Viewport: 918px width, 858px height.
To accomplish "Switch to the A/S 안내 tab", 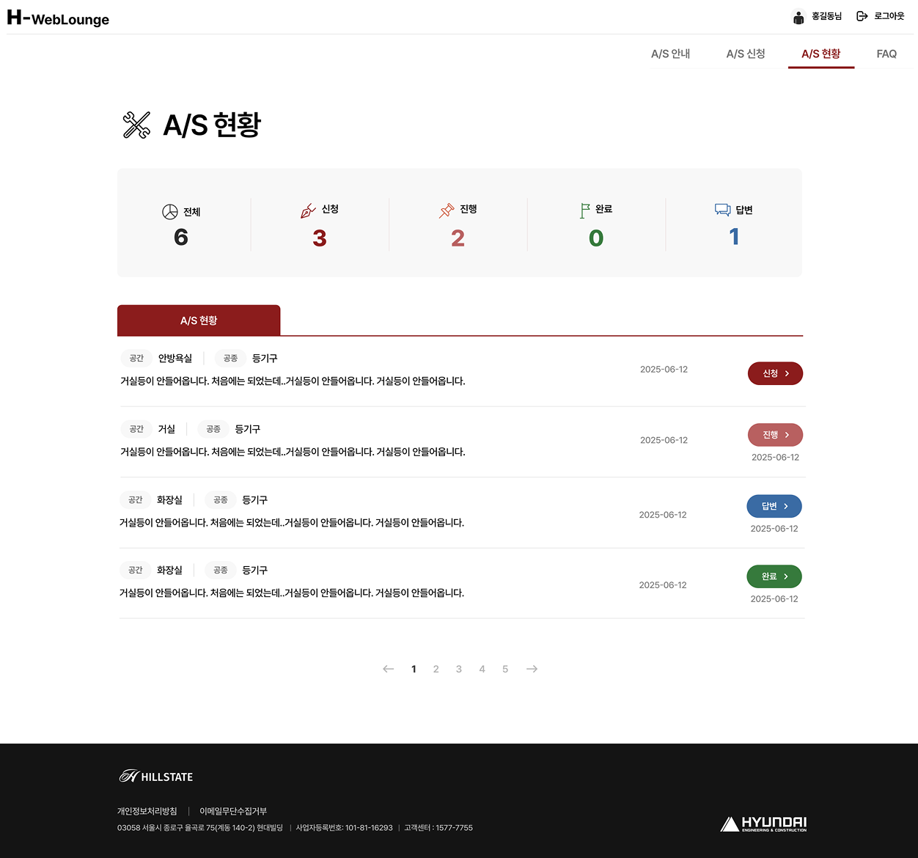I will pos(670,54).
